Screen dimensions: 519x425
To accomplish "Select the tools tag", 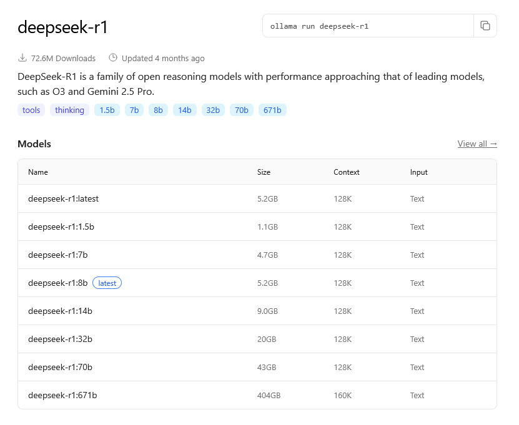I will point(31,110).
